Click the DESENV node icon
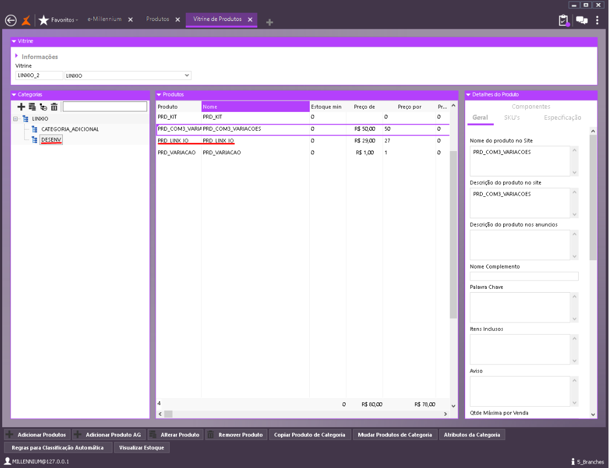 coord(35,140)
